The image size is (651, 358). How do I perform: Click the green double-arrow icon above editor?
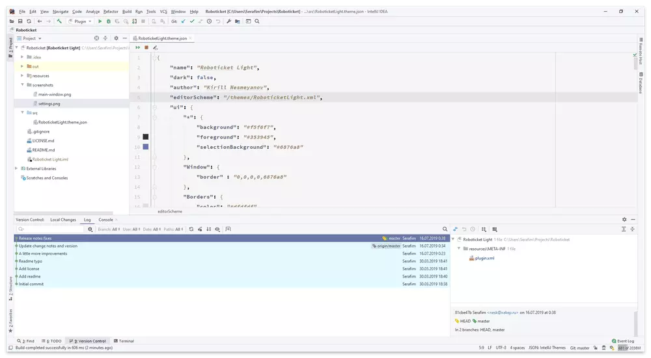(x=137, y=47)
